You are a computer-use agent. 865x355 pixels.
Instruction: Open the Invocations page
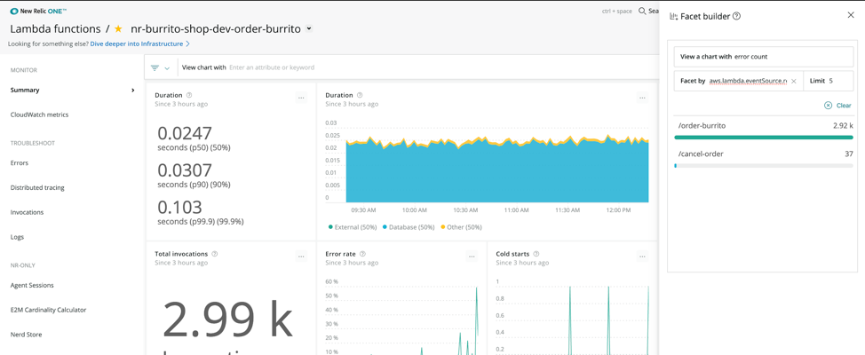(27, 212)
